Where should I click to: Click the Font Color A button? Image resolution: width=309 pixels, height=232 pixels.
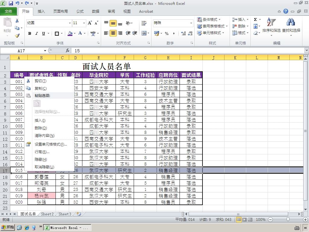pyautogui.click(x=80, y=33)
